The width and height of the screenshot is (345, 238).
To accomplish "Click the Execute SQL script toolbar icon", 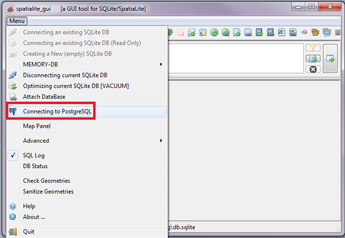I will (192, 32).
